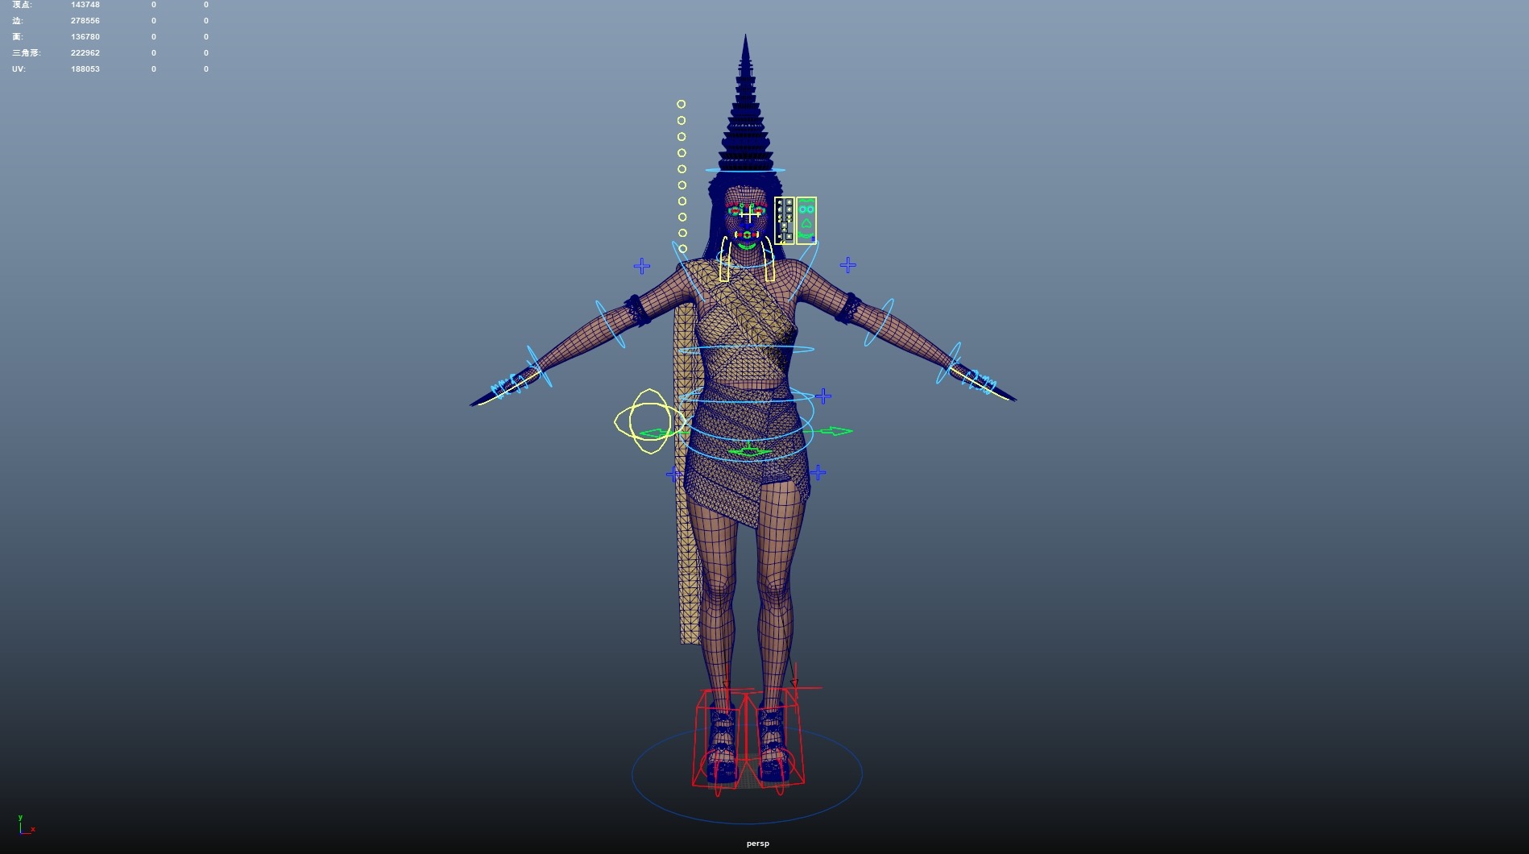Select the screen-left dark armband mesh
This screenshot has width=1529, height=854.
pyautogui.click(x=636, y=311)
